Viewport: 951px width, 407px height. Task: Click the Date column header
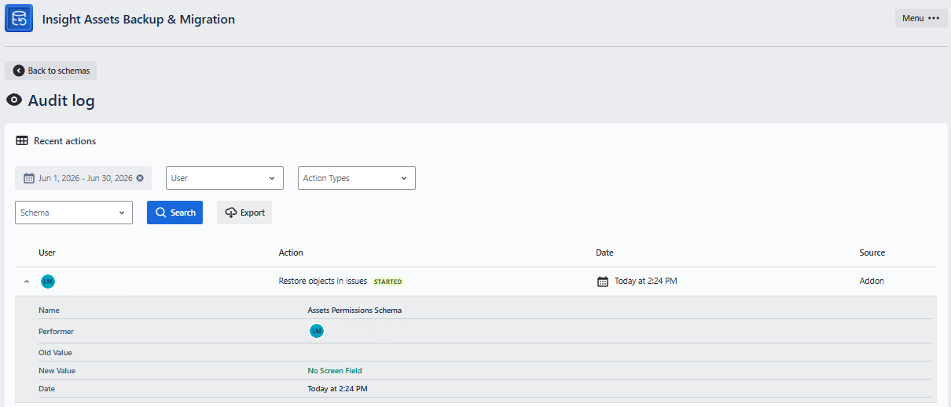[x=604, y=253]
